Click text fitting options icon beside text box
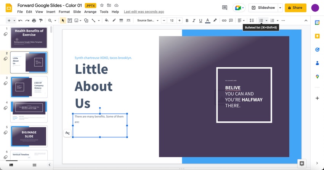The height and width of the screenshot is (170, 324). 67,133
